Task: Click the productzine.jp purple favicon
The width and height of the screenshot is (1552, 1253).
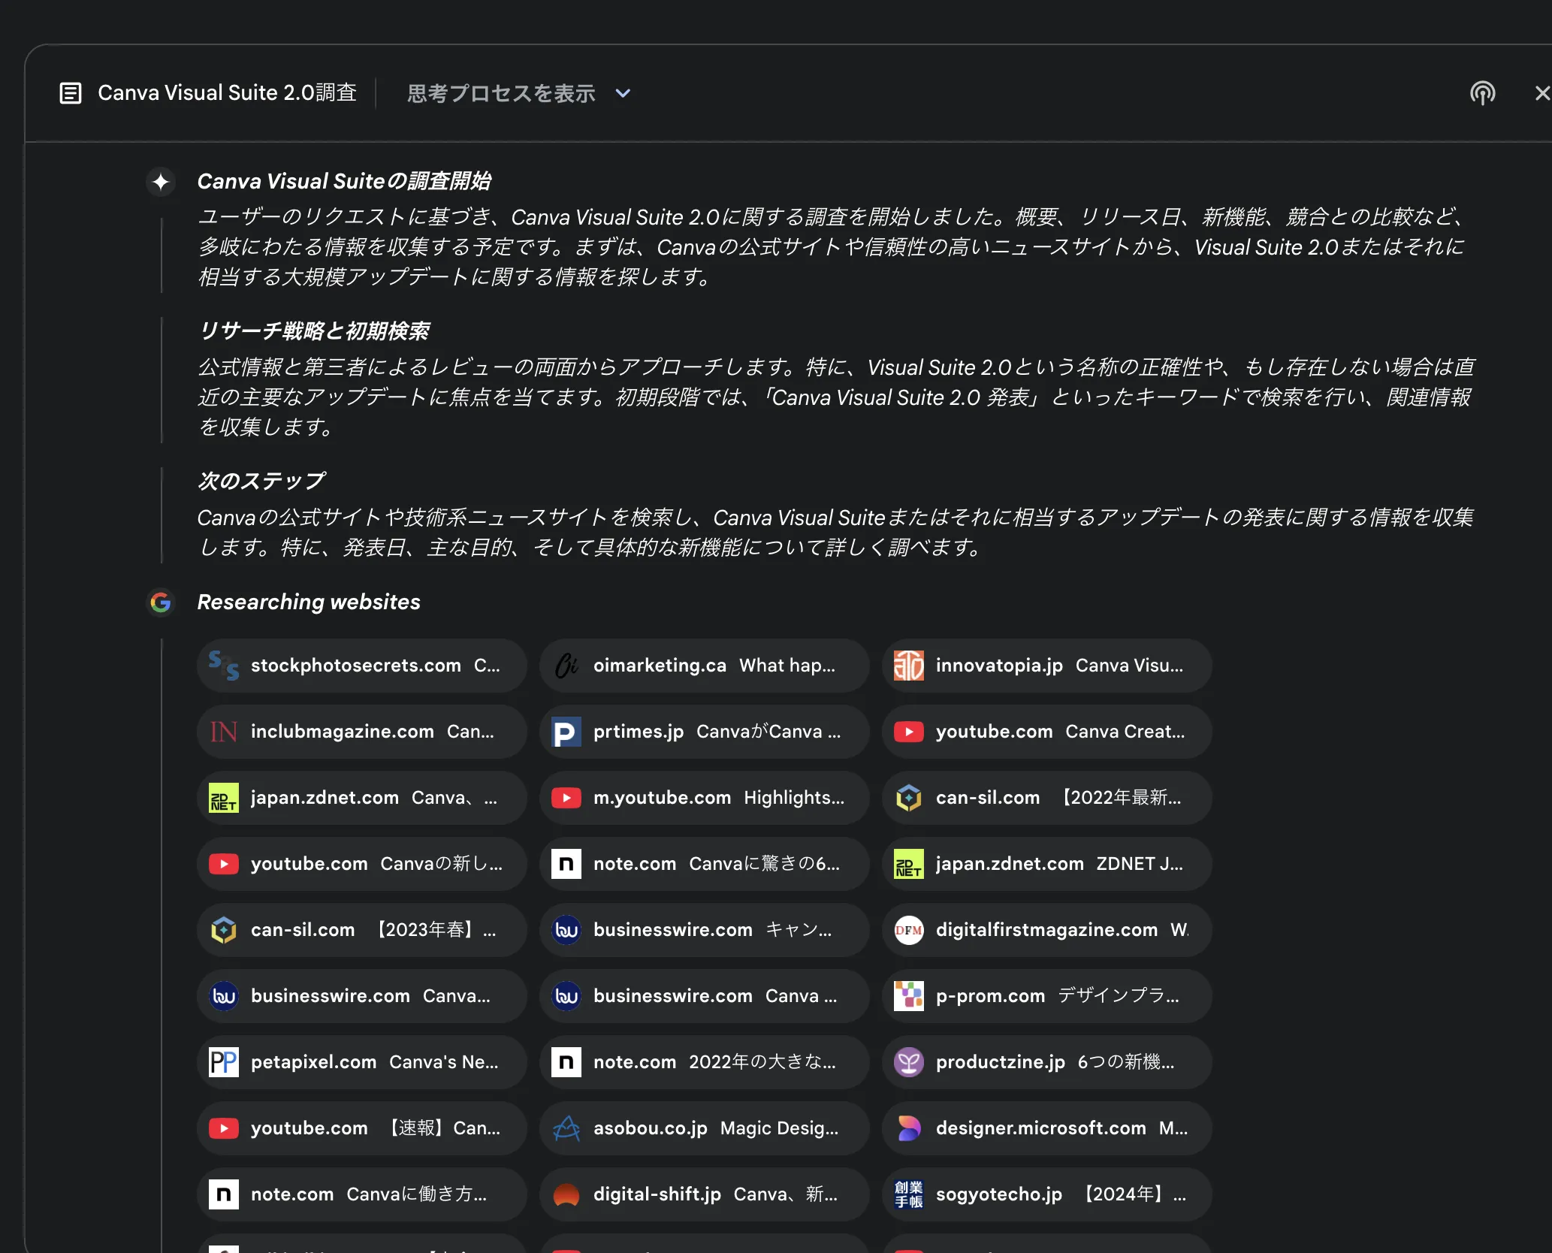Action: click(909, 1062)
